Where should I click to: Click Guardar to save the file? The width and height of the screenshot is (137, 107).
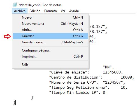(50, 36)
